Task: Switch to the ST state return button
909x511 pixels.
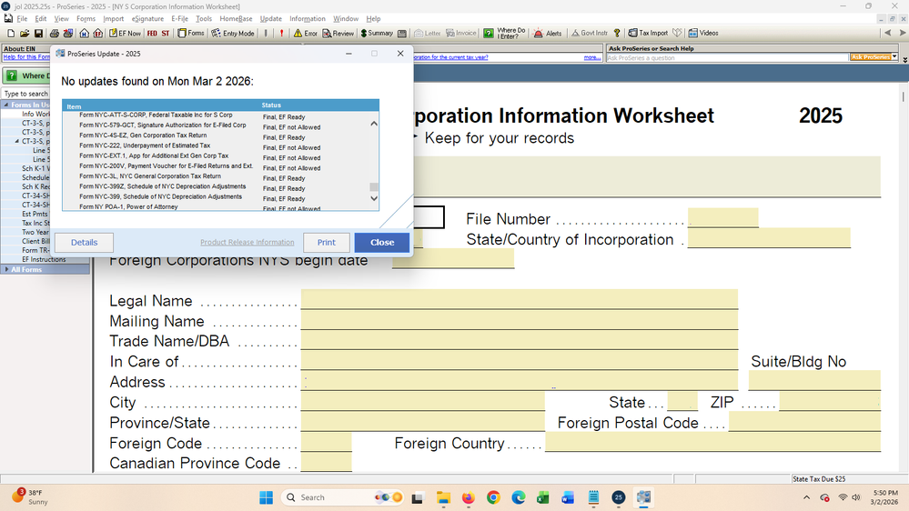Action: (x=166, y=34)
